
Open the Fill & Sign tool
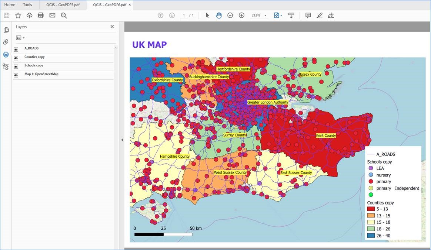(331, 15)
